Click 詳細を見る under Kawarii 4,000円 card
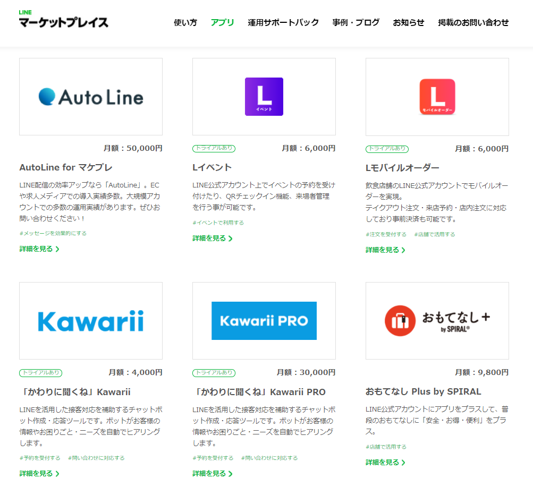This screenshot has width=533, height=478. click(x=39, y=474)
